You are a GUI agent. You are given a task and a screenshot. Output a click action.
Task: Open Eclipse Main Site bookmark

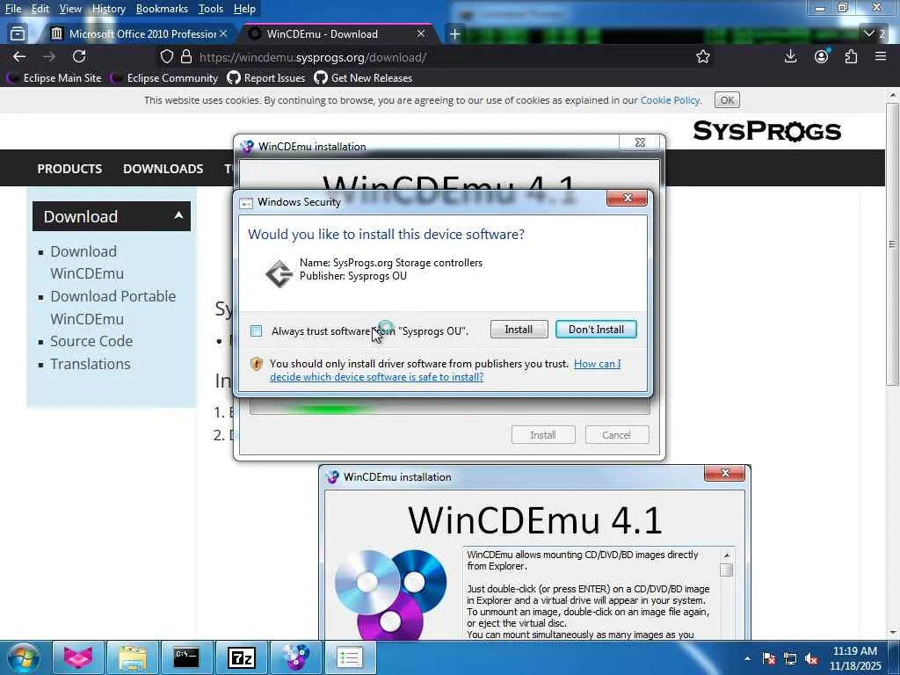pos(55,78)
